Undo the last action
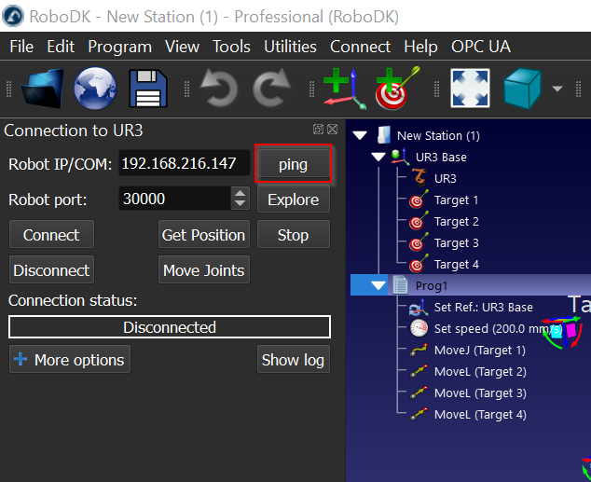Viewport: 591px width, 482px height. coord(219,89)
